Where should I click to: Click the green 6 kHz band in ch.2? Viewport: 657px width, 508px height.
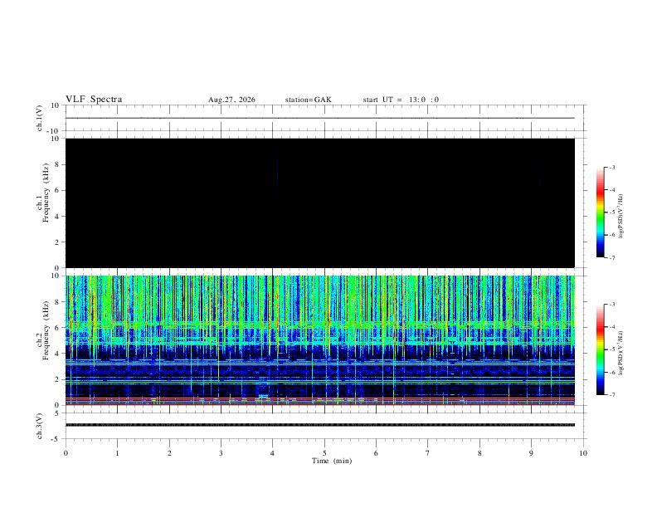(320, 325)
